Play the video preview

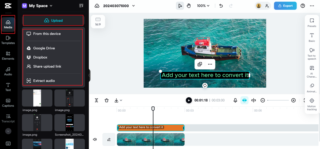coord(189,100)
